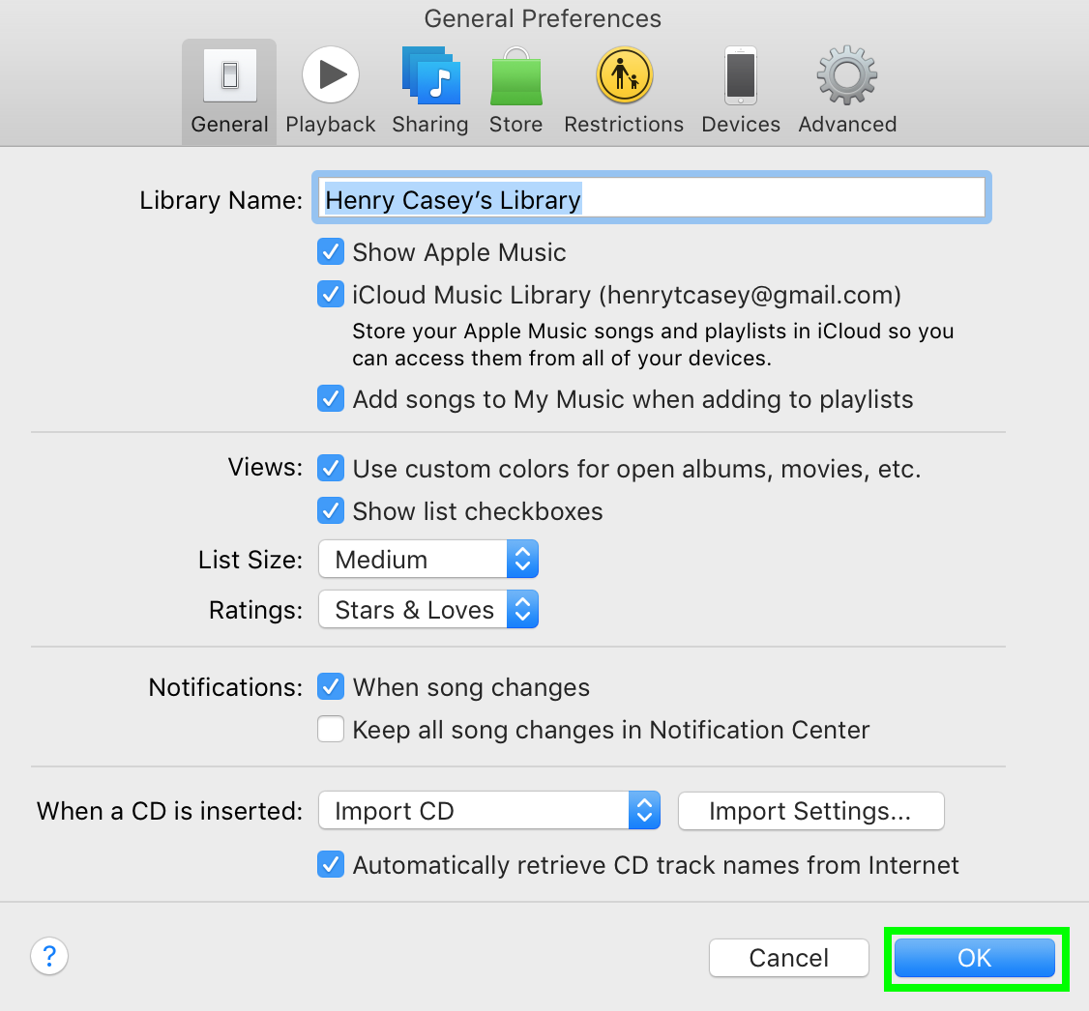The height and width of the screenshot is (1011, 1089).
Task: Click the 'Library Name:' label
Action: (x=221, y=200)
